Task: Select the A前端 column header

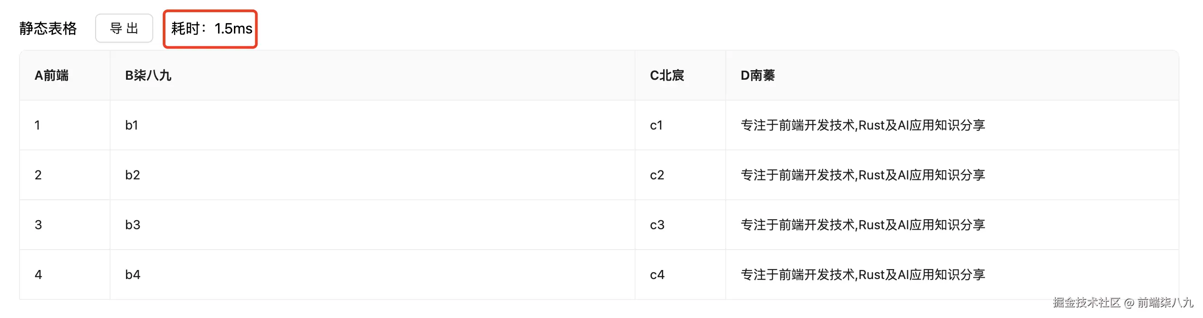Action: pos(51,76)
